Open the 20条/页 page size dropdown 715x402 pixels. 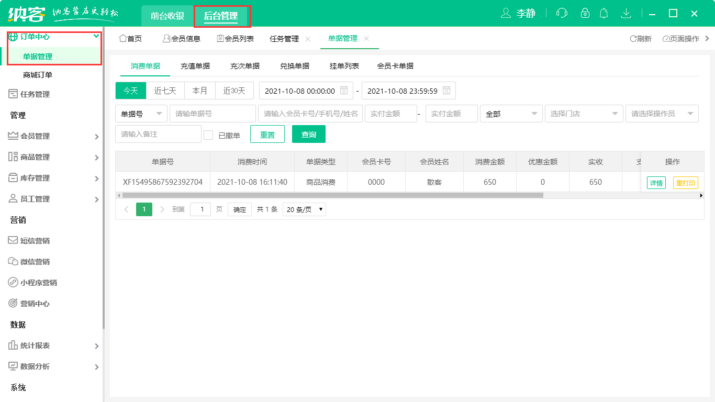coord(304,209)
